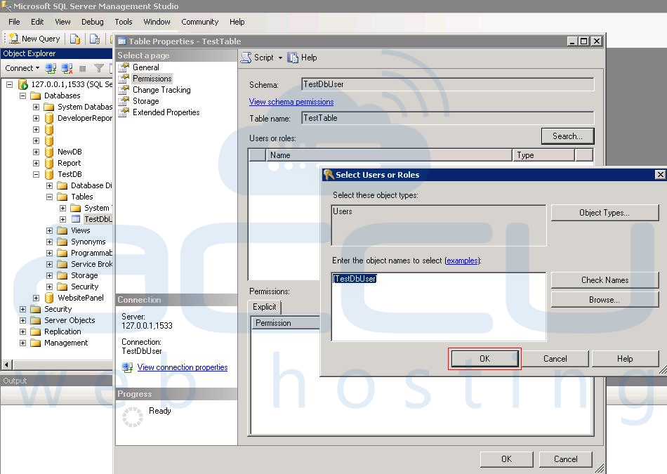The image size is (667, 474).
Task: Expand the System Databases node
Action: coord(36,107)
